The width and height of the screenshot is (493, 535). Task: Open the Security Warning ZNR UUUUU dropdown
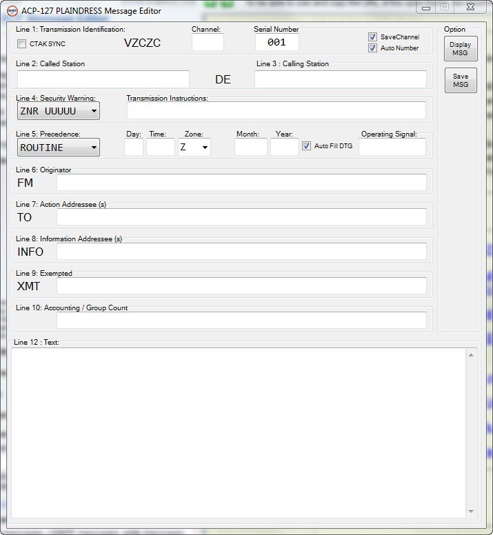pyautogui.click(x=59, y=111)
